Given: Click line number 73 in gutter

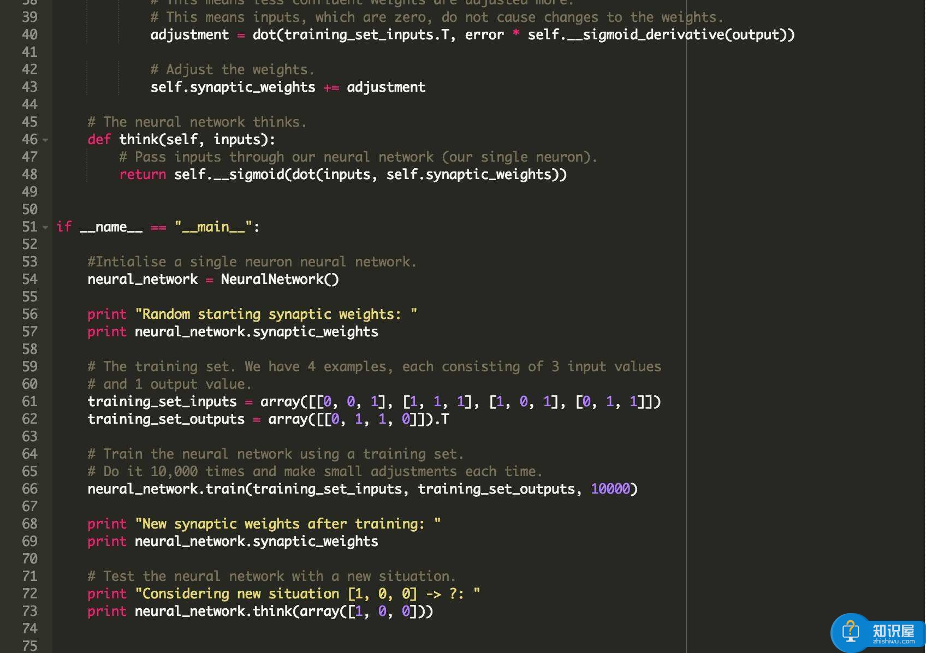Looking at the screenshot, I should pos(29,611).
